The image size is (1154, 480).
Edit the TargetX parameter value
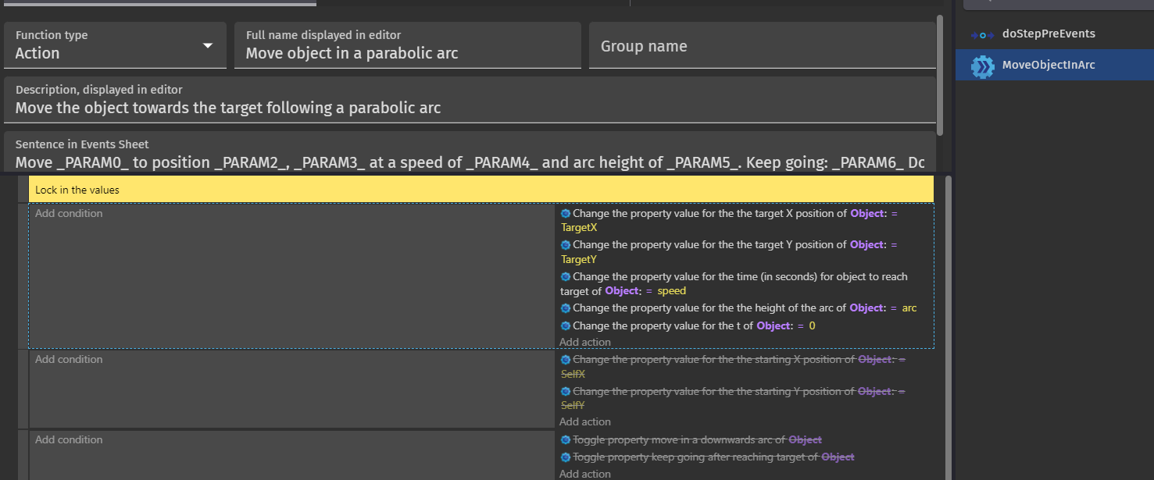click(x=579, y=228)
